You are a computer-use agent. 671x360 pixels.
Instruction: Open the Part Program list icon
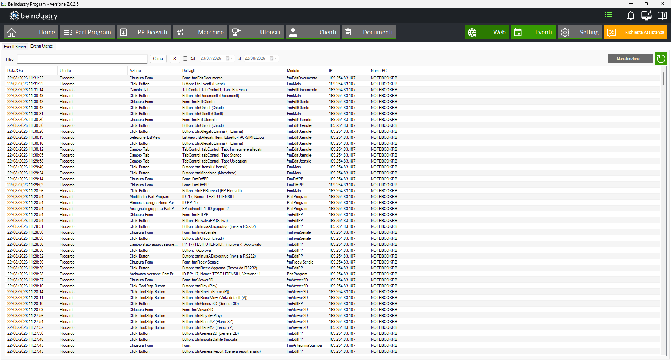tap(67, 32)
